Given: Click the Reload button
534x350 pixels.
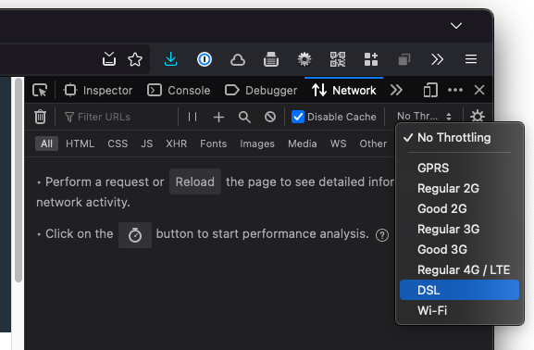Looking at the screenshot, I should (x=195, y=181).
